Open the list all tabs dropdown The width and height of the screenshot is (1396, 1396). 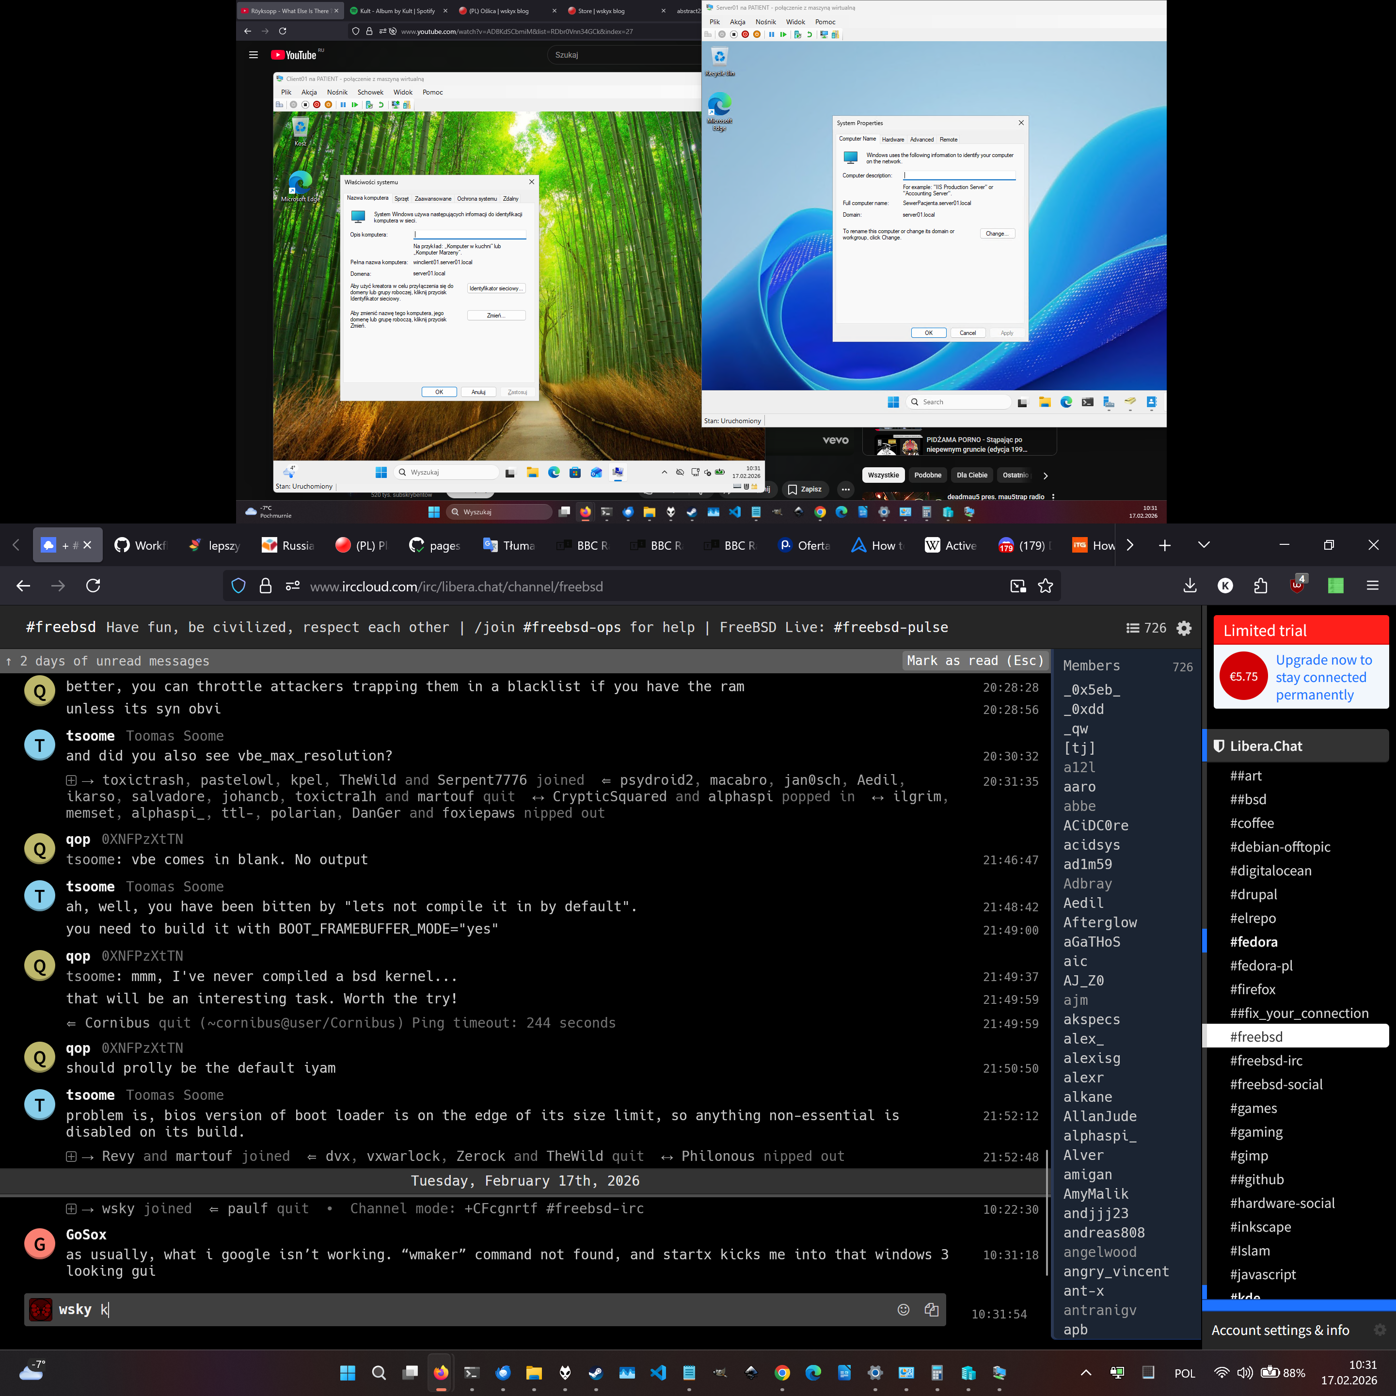(1203, 545)
